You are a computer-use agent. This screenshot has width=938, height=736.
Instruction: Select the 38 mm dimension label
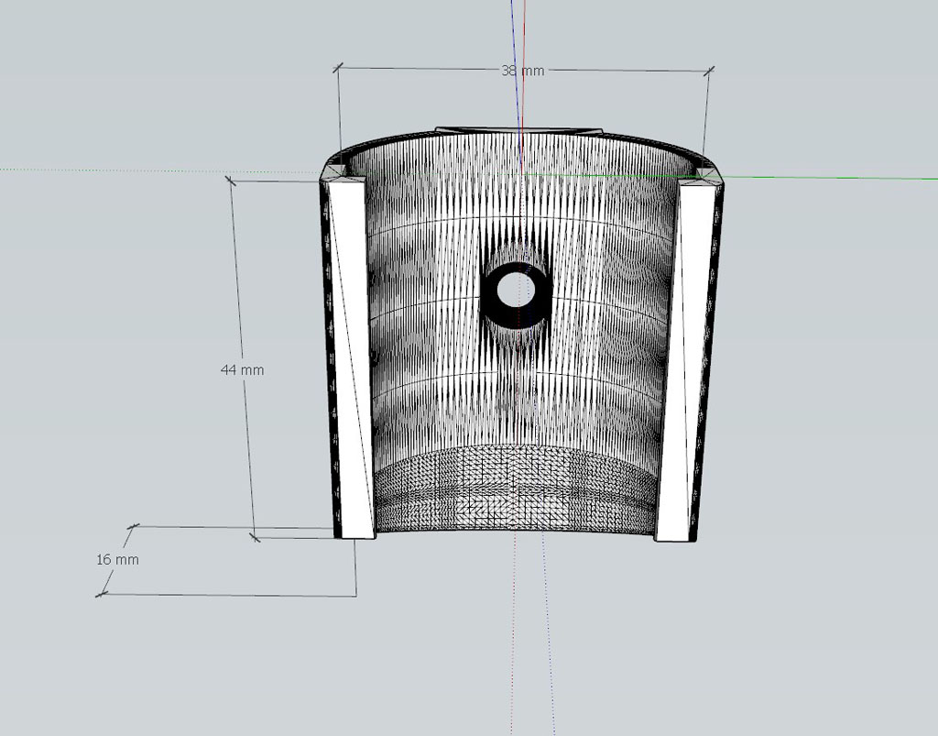pos(522,70)
